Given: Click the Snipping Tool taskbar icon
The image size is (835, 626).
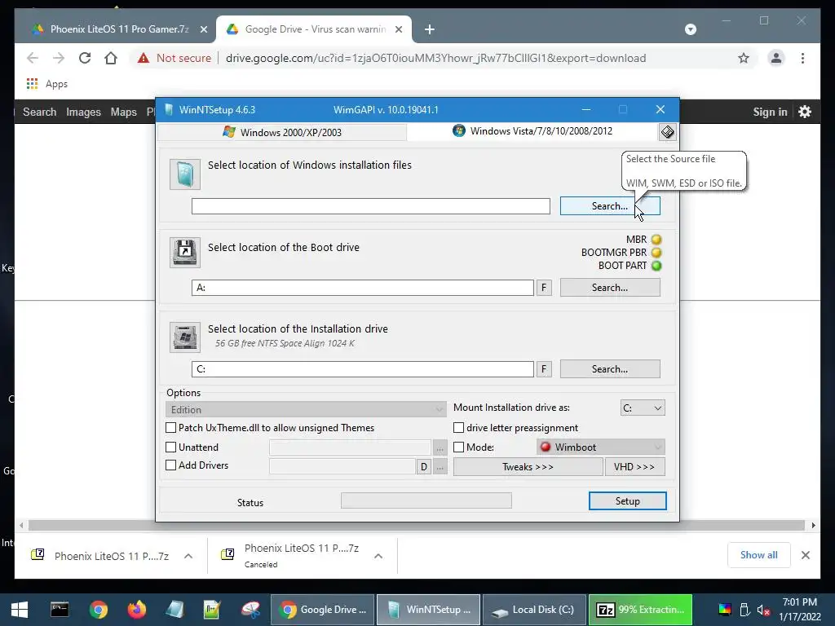Looking at the screenshot, I should (250, 610).
